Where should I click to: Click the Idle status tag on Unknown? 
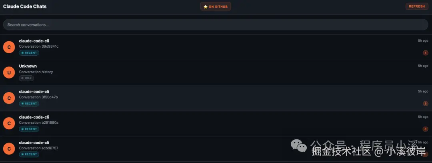coord(26,78)
